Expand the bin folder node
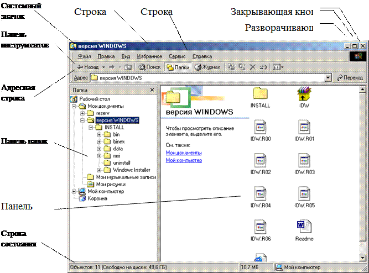The image size is (369, 273). (x=99, y=134)
